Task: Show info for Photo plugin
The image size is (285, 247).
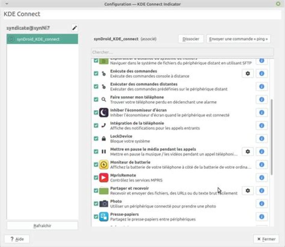Action: pyautogui.click(x=262, y=204)
